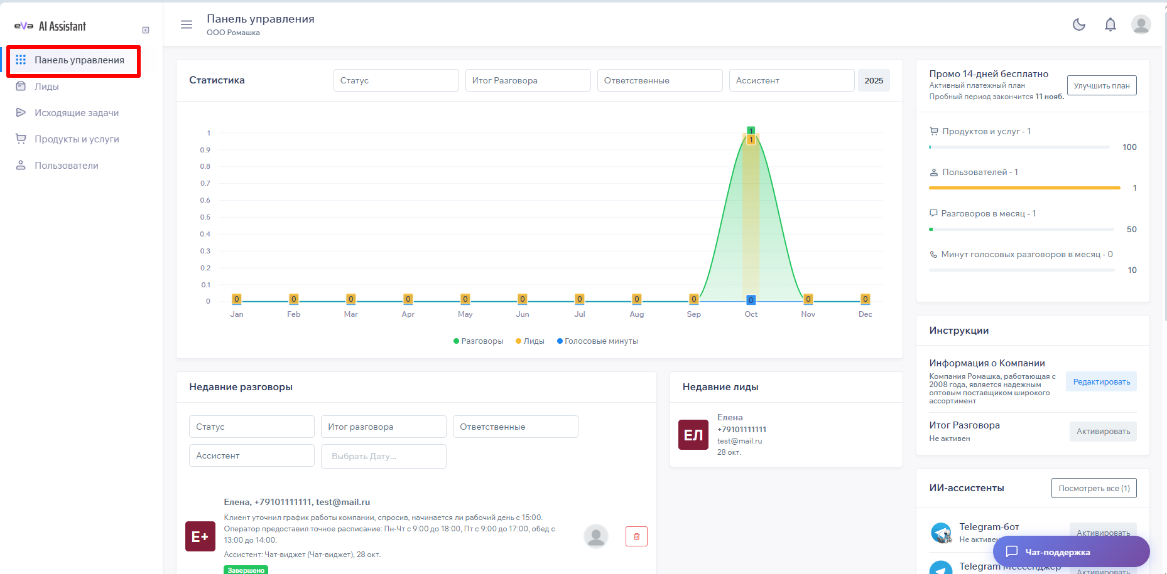Click the ЕЛ lead avatar
This screenshot has width=1167, height=574.
693,435
